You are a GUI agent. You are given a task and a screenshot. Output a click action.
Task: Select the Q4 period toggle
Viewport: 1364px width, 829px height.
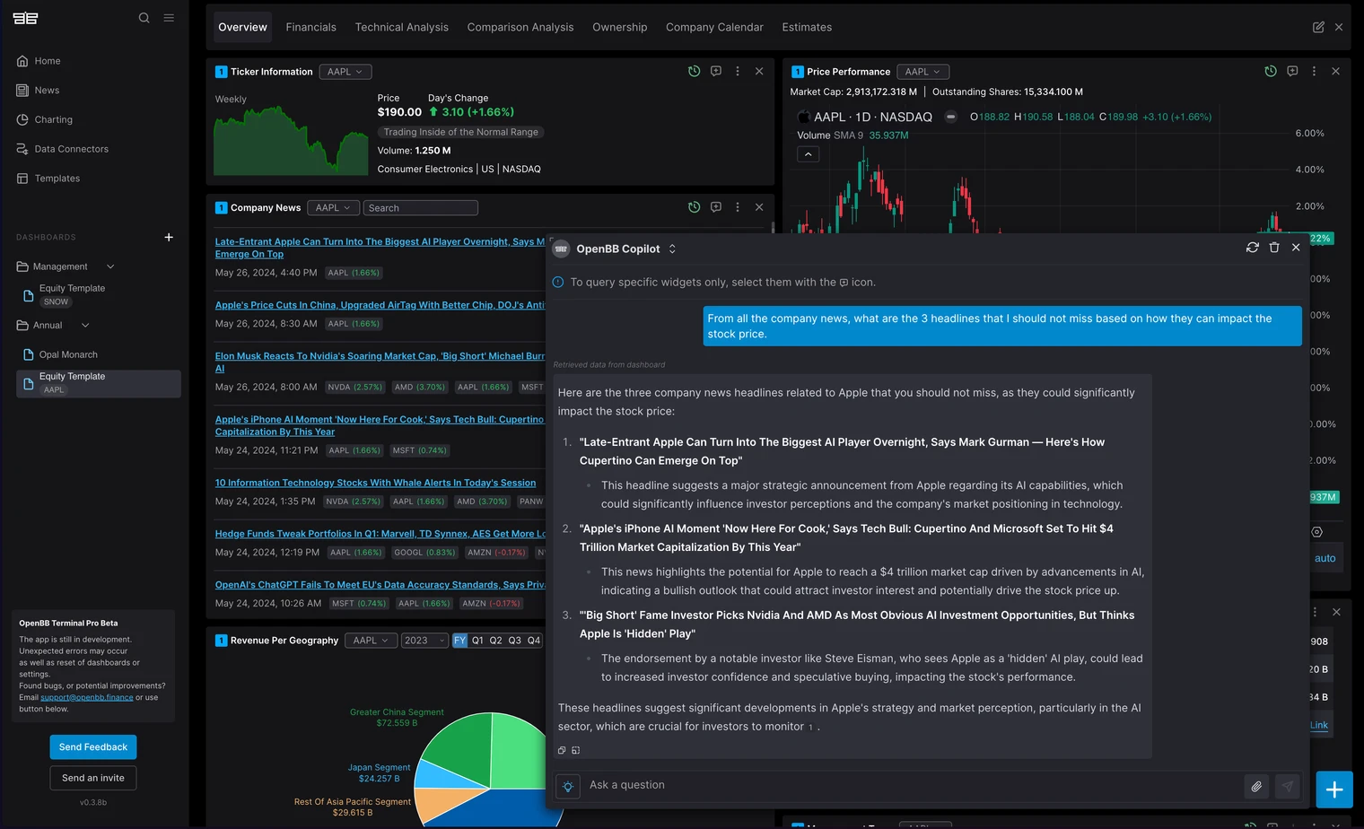533,641
